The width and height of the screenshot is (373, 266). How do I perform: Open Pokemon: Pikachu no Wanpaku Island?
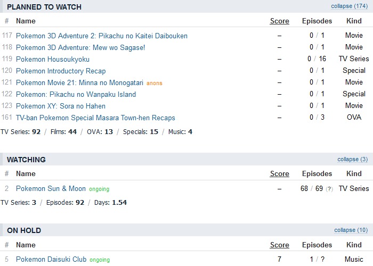[x=76, y=94]
